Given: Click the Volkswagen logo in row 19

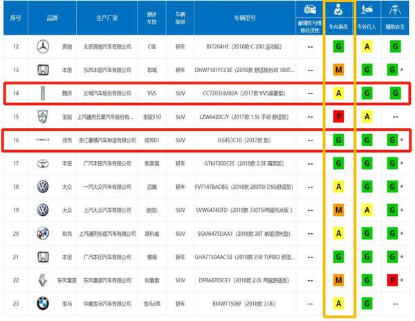Looking at the screenshot, I should tap(43, 210).
